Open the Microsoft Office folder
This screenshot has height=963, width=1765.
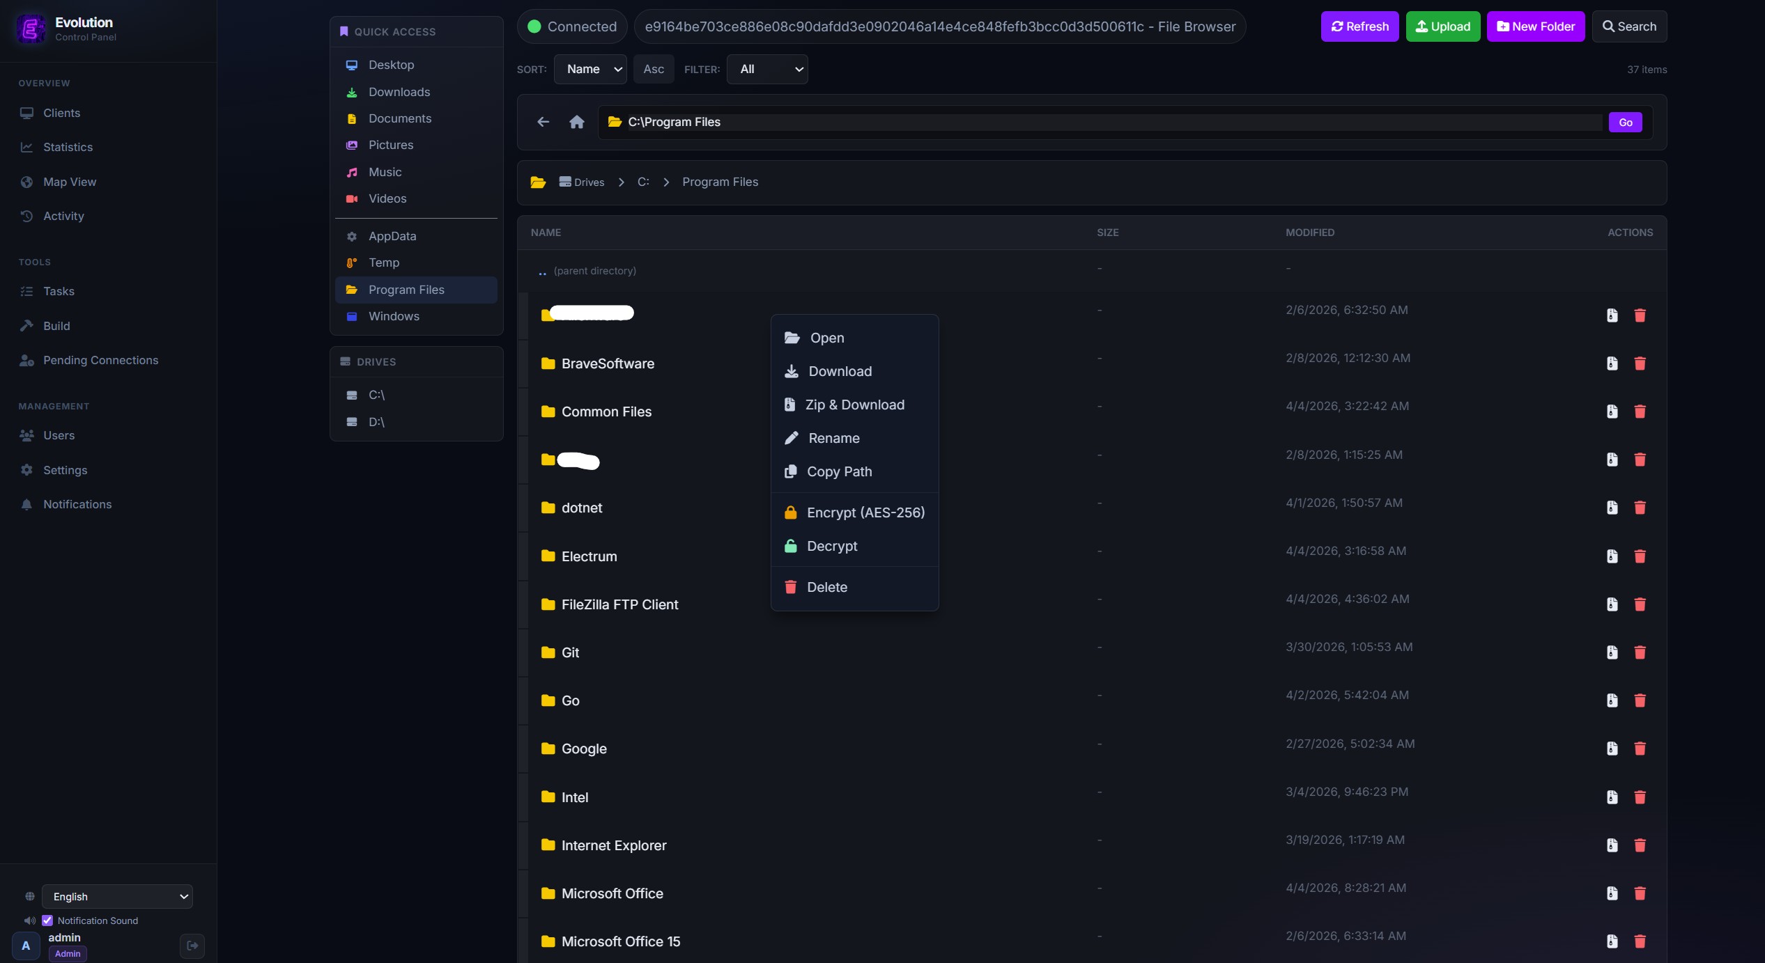point(612,893)
